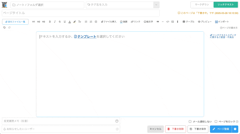
Task: Insert a checkbox task list
Action: pos(96,22)
